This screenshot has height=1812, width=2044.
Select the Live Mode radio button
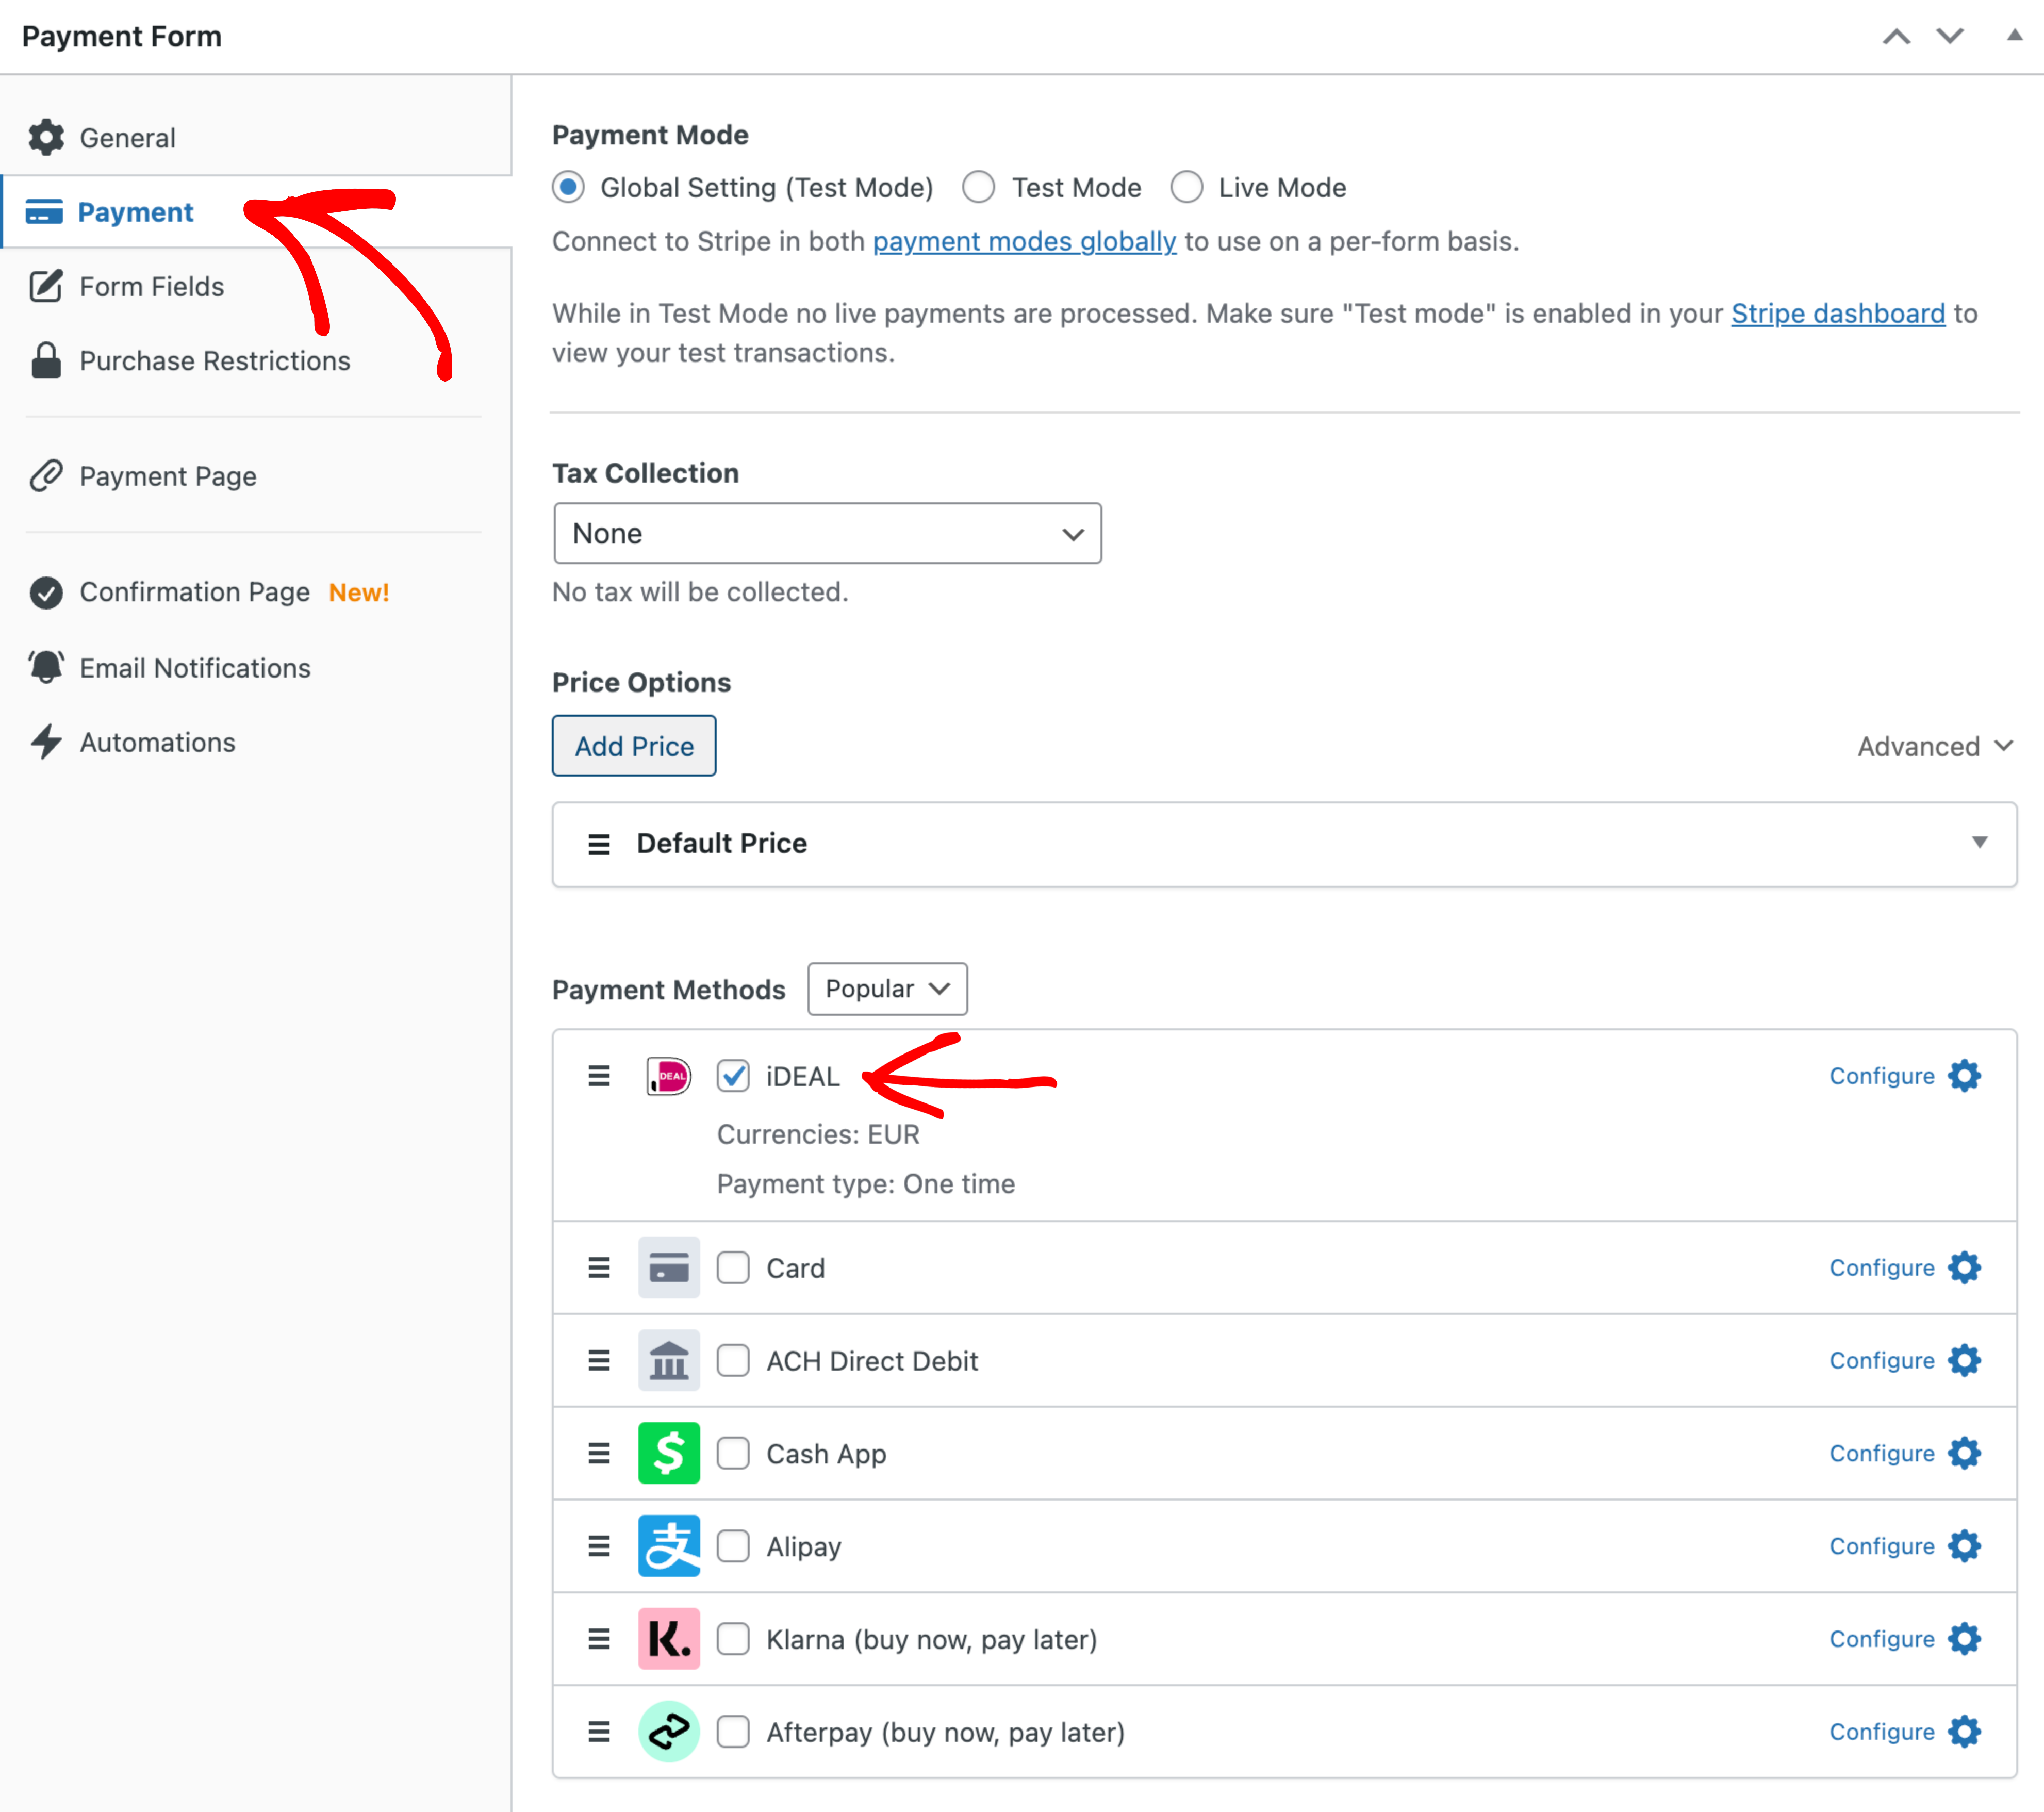(x=1187, y=187)
